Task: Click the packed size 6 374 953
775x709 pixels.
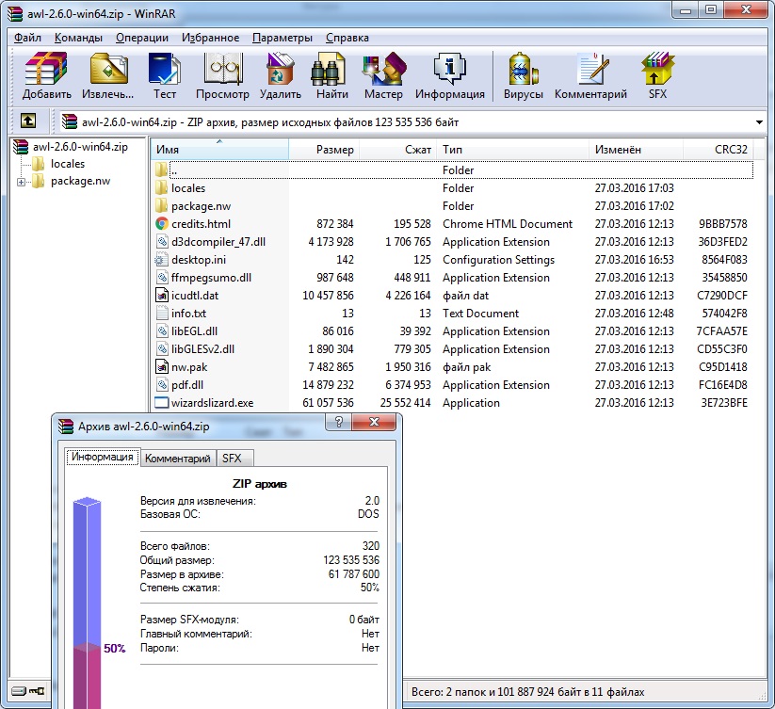Action: [x=409, y=385]
